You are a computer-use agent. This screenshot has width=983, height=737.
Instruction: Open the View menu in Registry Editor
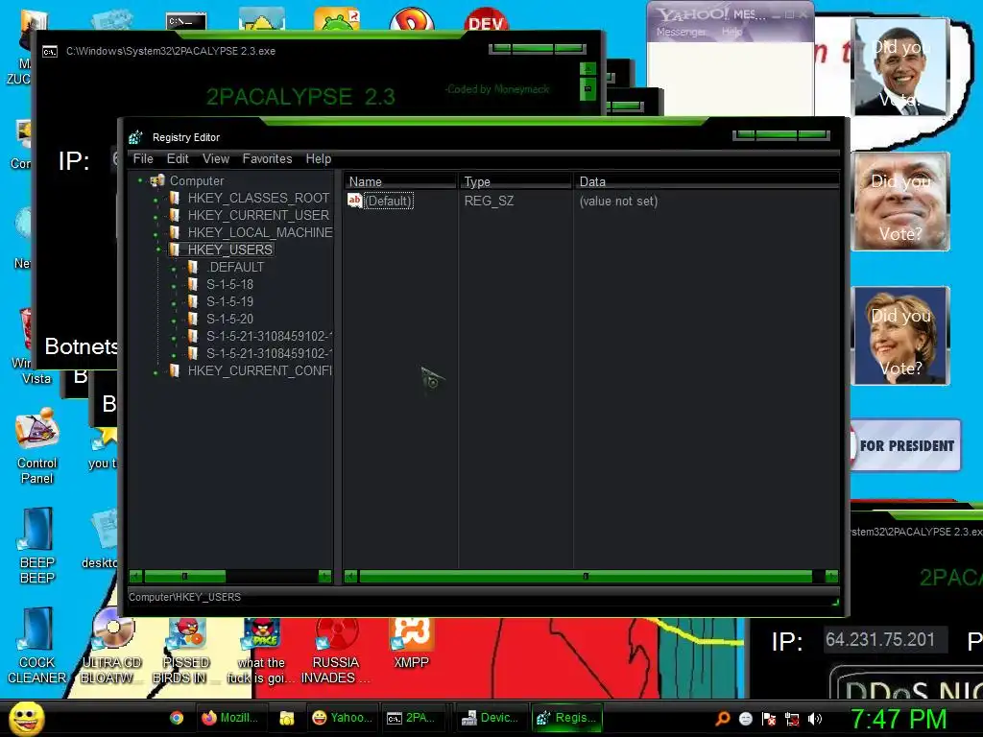point(216,159)
